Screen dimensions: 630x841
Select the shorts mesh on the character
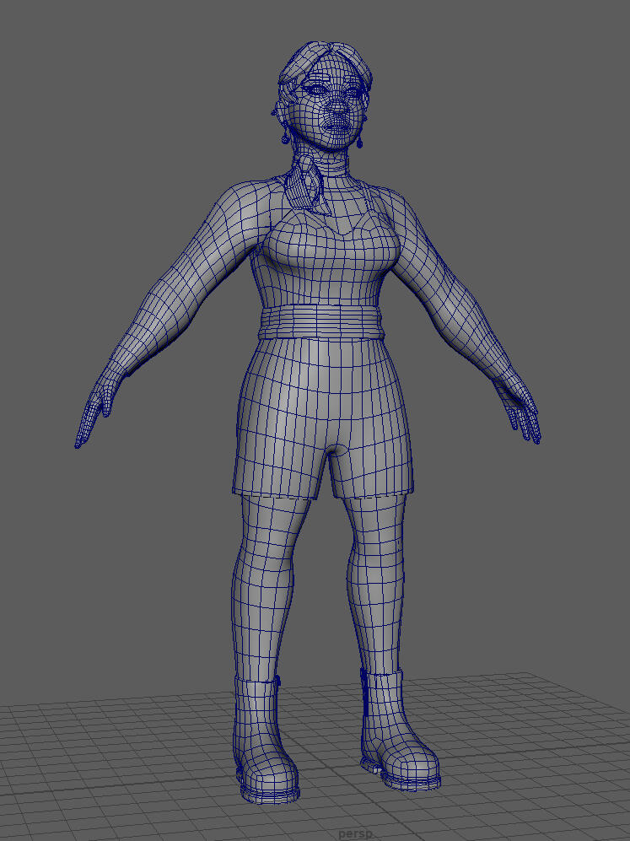[323, 418]
